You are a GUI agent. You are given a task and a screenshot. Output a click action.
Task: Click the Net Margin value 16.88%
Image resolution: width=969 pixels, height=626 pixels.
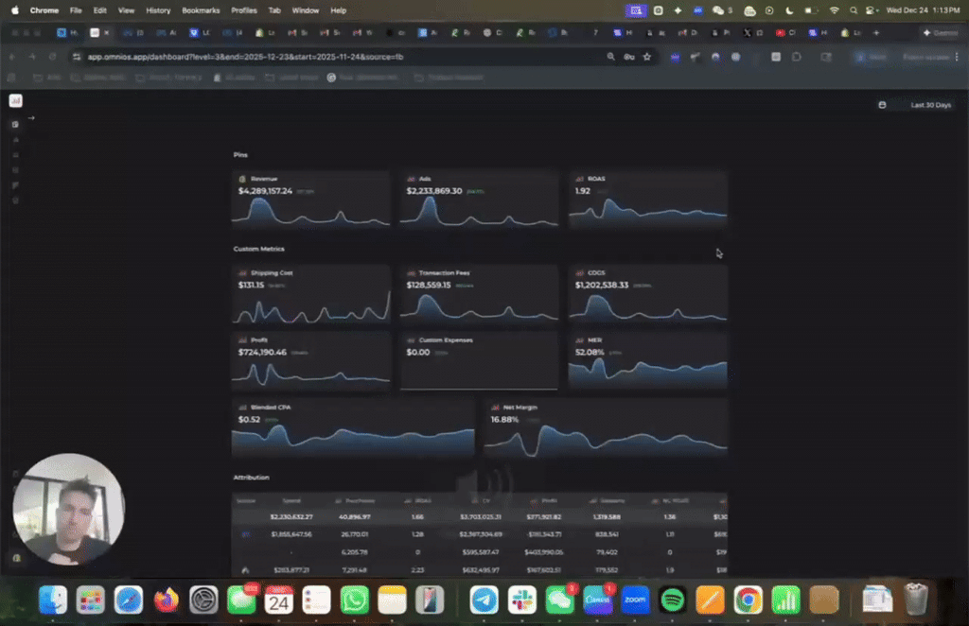click(x=504, y=419)
